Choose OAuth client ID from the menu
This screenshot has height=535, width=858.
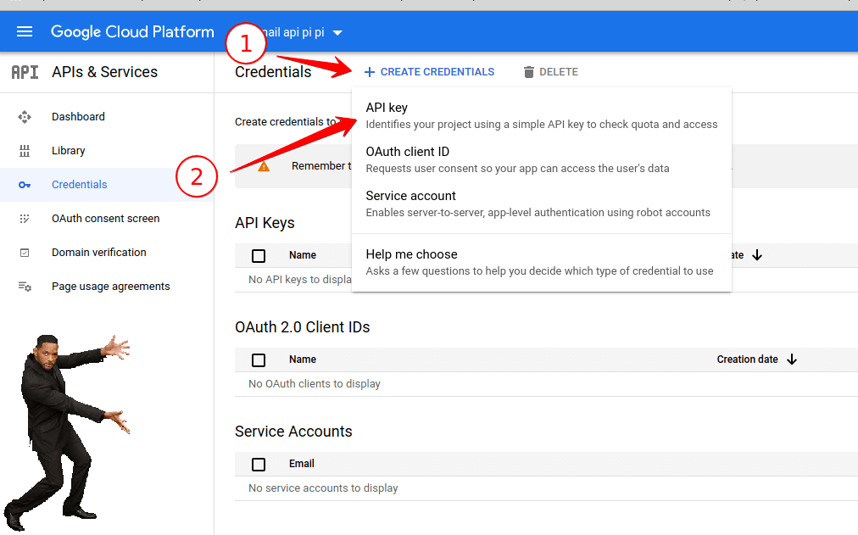point(542,159)
